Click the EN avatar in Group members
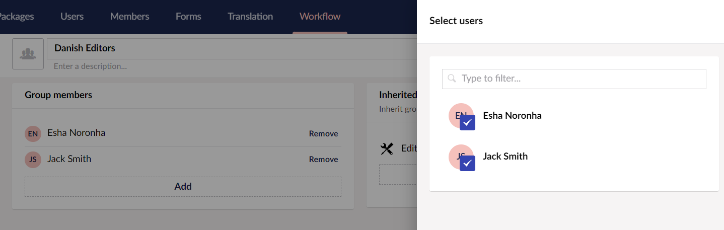Viewport: 724px width, 230px height. point(33,134)
